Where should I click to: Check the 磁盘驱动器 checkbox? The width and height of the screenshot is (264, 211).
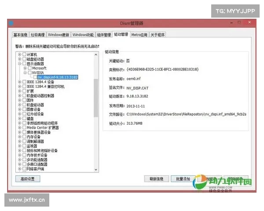point(24,59)
